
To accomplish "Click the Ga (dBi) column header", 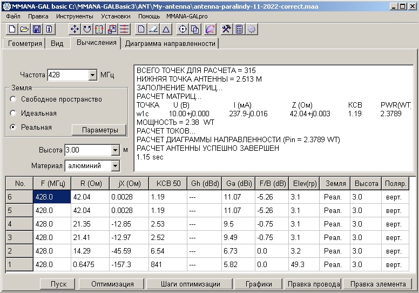I will point(239,184).
